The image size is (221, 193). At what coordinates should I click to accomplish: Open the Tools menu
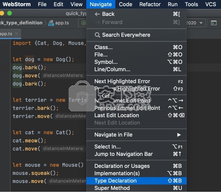[191, 4]
